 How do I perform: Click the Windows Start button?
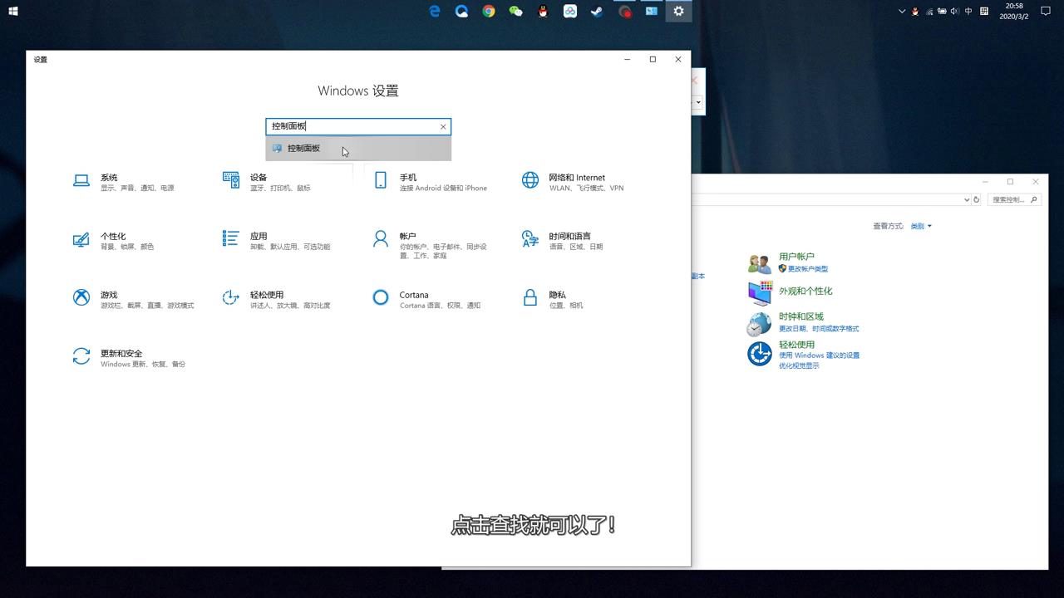13,11
